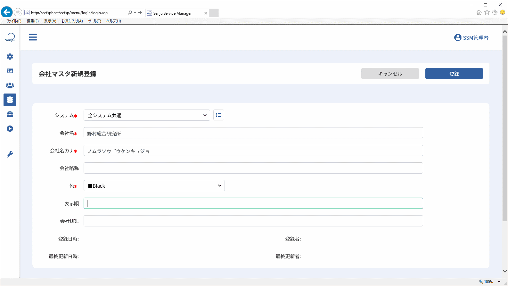The image size is (508, 286).
Task: Click the Senju logo icon
Action: [10, 37]
